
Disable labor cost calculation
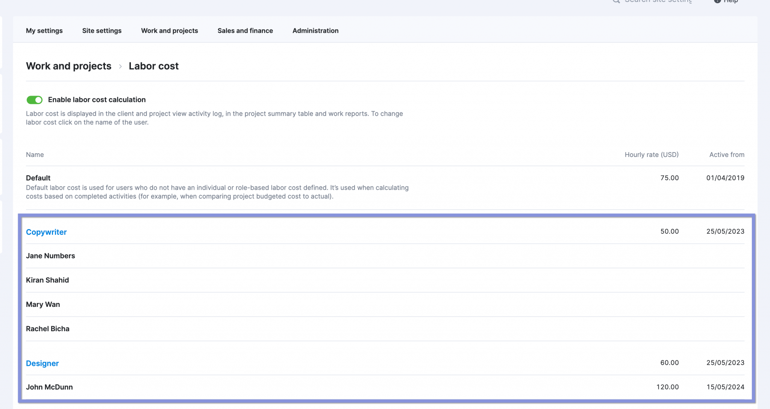(34, 100)
